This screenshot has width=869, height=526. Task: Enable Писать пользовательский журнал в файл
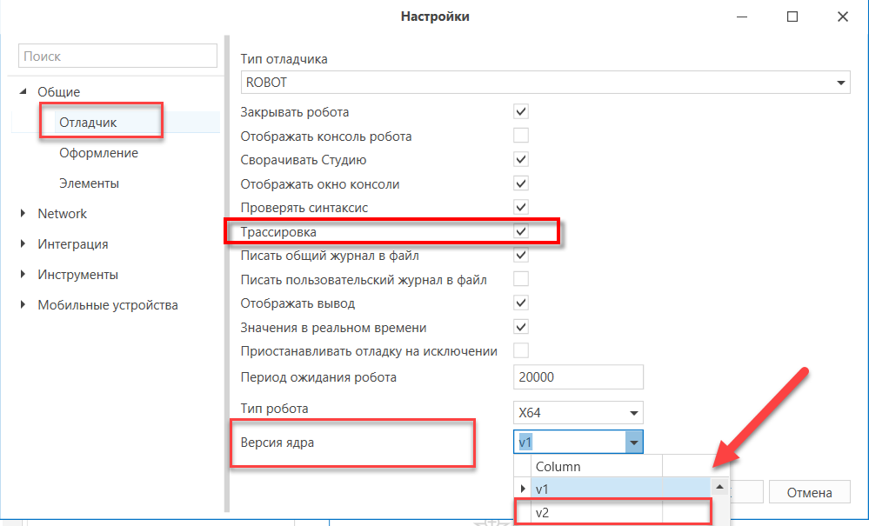point(521,279)
